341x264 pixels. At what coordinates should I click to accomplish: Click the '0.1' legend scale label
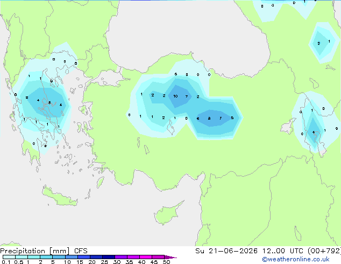pyautogui.click(x=6, y=262)
